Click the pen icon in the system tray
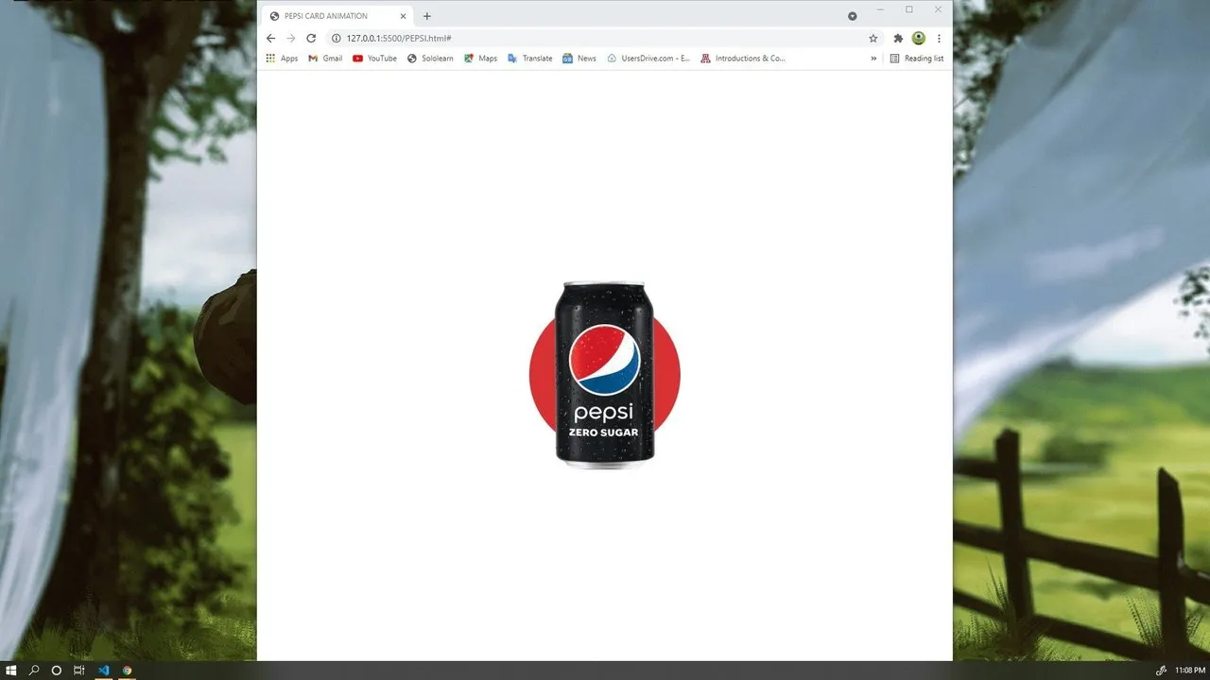The width and height of the screenshot is (1210, 680). [1162, 671]
